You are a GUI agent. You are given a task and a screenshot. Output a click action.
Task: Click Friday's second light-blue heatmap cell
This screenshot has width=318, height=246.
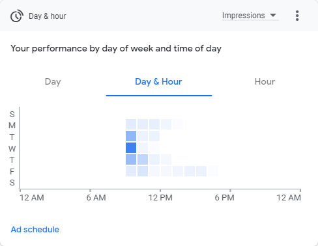tap(143, 171)
